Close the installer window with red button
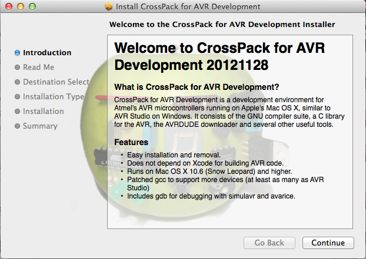 (x=9, y=6)
